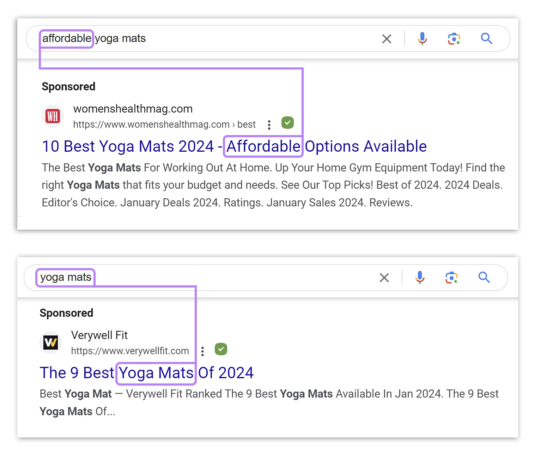The height and width of the screenshot is (466, 540).
Task: Clear the 'affordable yoga mats' query with X
Action: (x=387, y=38)
